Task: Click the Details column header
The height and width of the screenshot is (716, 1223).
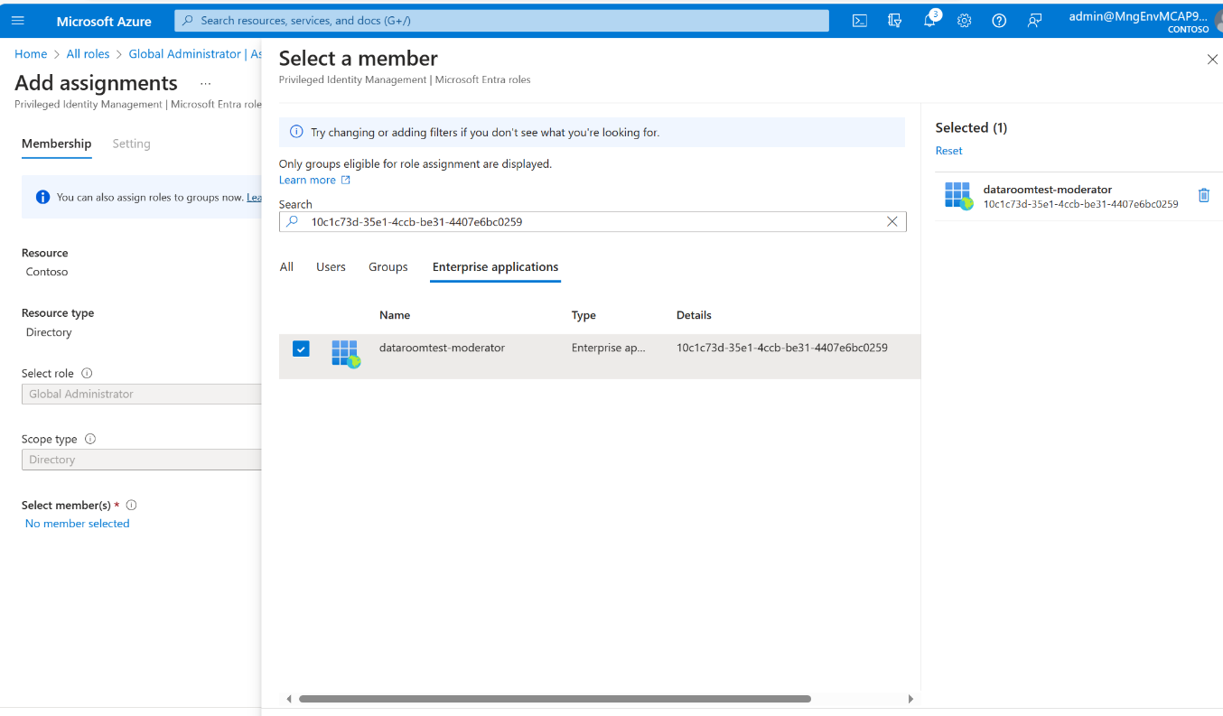Action: 694,315
